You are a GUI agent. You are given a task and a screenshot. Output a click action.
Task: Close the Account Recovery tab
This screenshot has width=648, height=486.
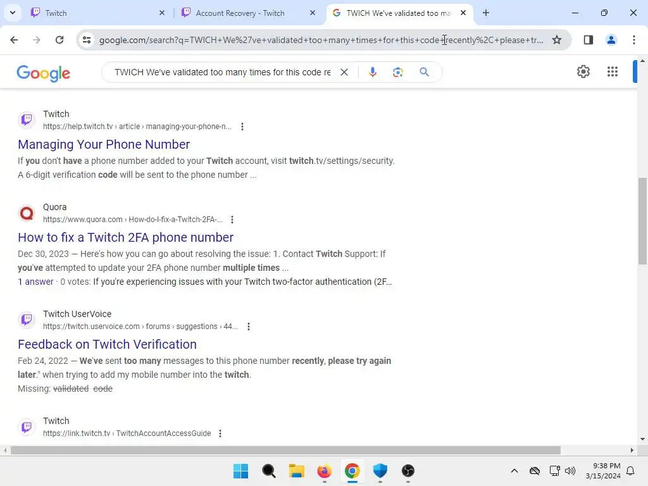[x=313, y=13]
